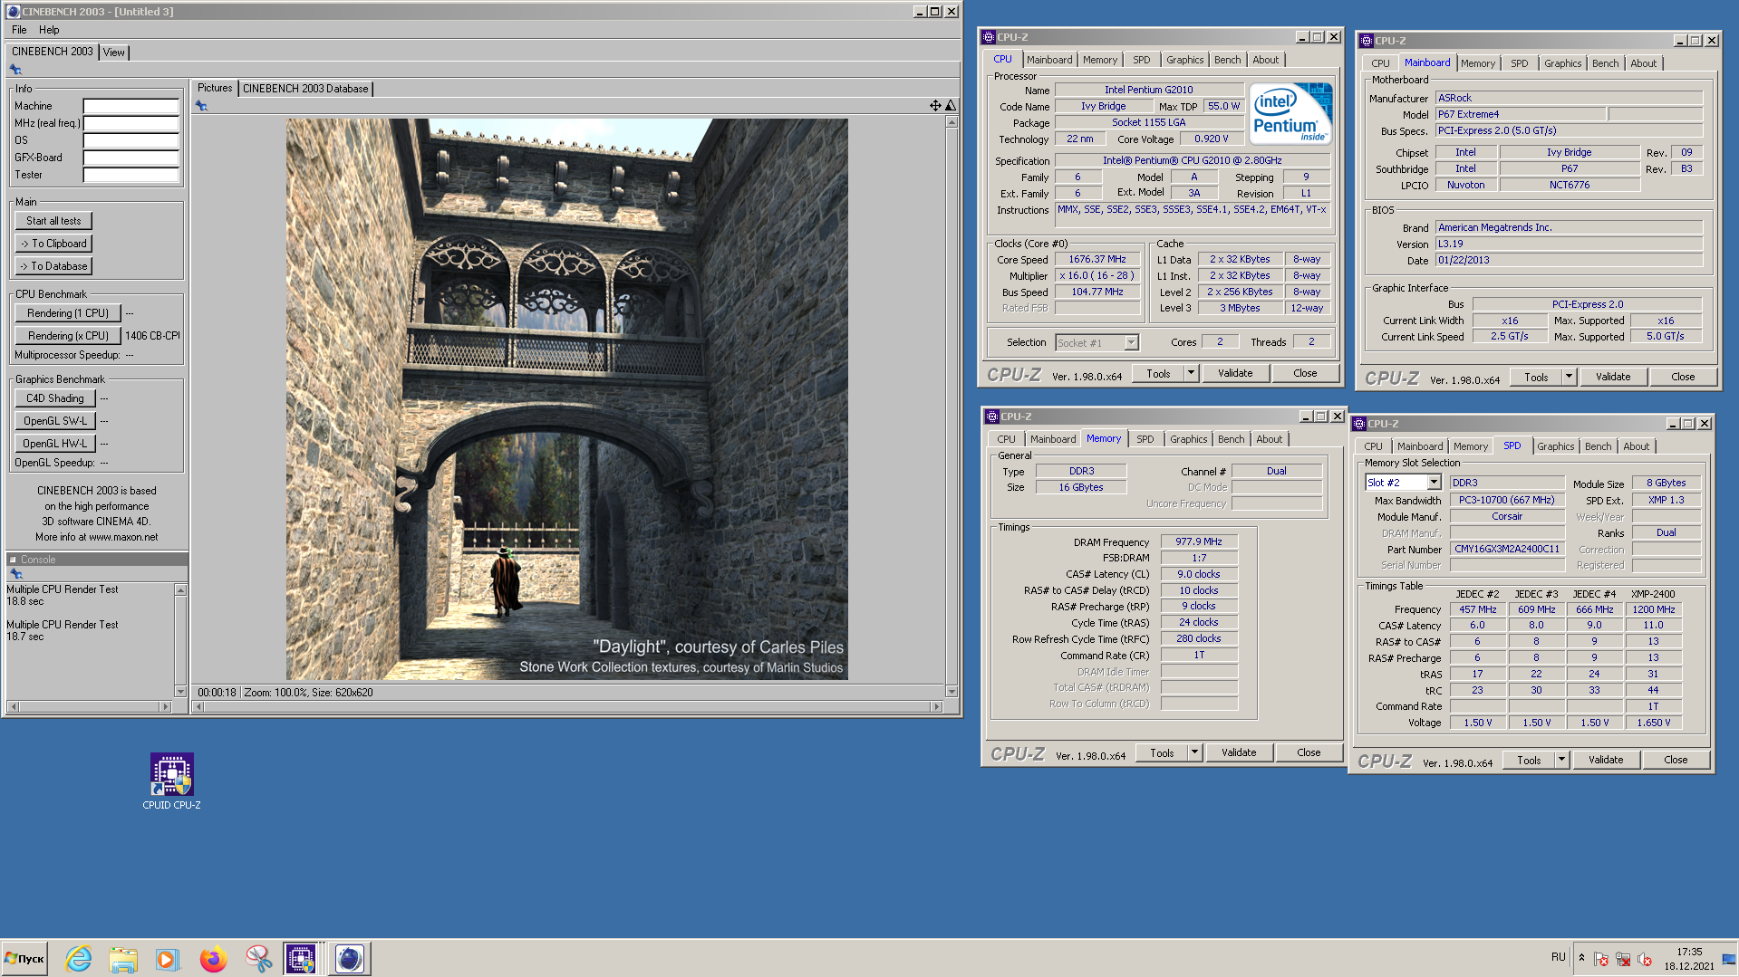Screen dimensions: 1739x977
Task: Run the C4D Shading test
Action: click(55, 398)
